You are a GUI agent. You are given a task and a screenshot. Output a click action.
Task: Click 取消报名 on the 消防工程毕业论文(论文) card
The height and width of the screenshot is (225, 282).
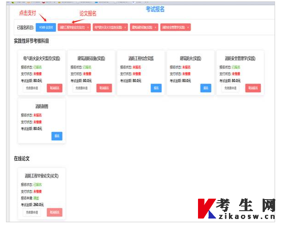[54, 213]
